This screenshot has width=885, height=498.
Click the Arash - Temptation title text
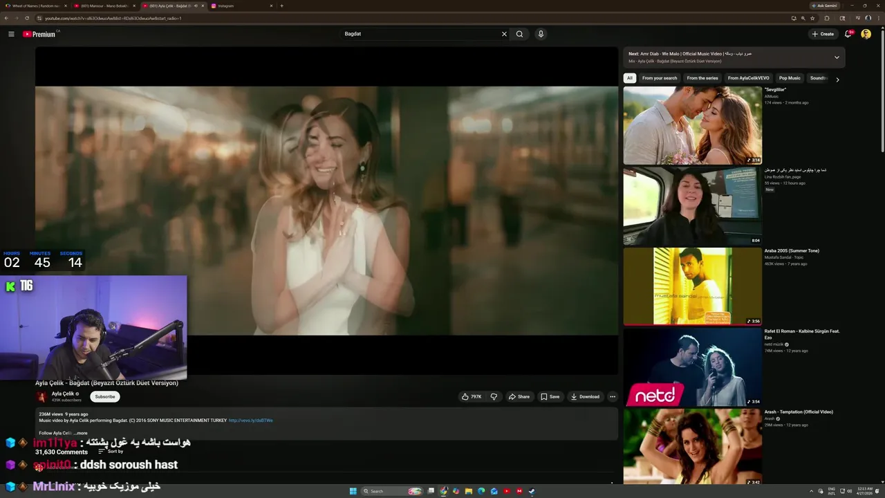(x=799, y=412)
